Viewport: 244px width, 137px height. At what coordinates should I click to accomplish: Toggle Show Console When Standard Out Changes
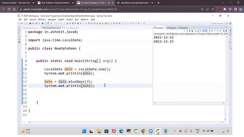(204, 31)
